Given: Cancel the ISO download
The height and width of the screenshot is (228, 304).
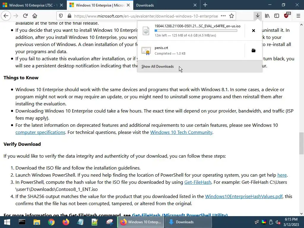Looking at the screenshot, I should click(x=254, y=31).
